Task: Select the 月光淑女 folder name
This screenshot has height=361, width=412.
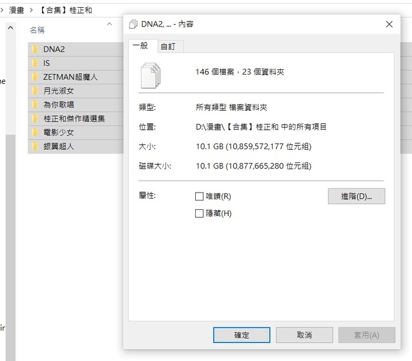Action: click(x=58, y=91)
